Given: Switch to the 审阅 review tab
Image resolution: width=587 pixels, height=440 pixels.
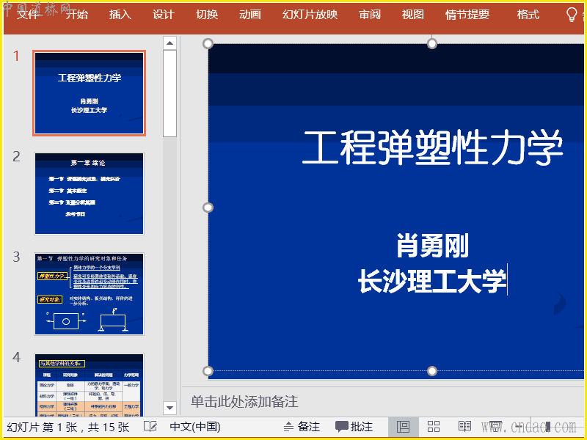Looking at the screenshot, I should [370, 15].
